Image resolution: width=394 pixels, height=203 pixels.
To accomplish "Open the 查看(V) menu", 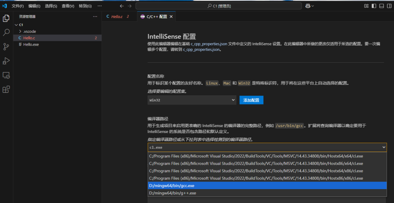I will click(68, 6).
